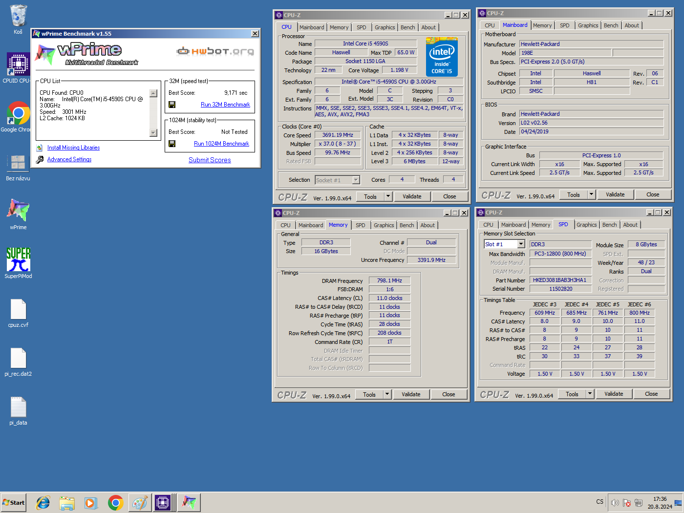Click the Core Speed 3691.19 MHz value
The width and height of the screenshot is (684, 513).
(x=338, y=135)
